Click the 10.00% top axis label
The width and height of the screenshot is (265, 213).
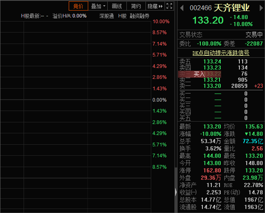coord(161,22)
